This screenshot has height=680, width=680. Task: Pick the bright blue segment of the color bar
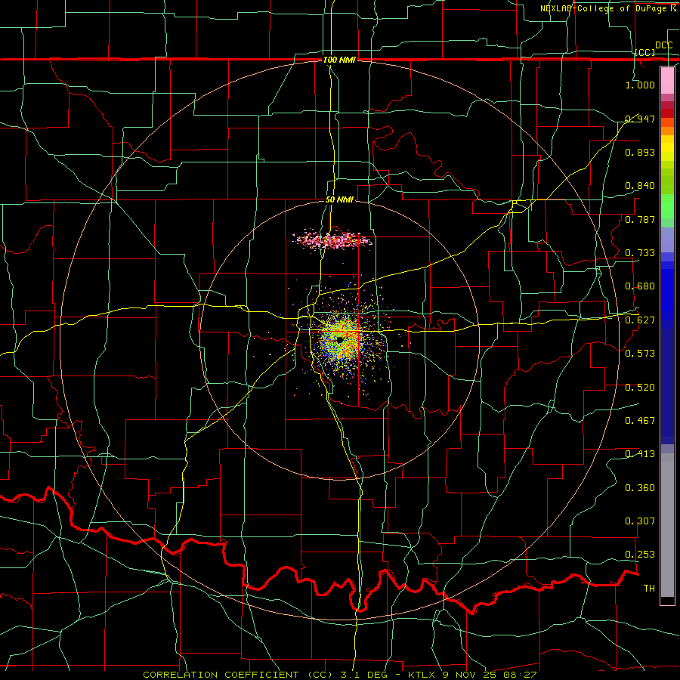tap(667, 295)
